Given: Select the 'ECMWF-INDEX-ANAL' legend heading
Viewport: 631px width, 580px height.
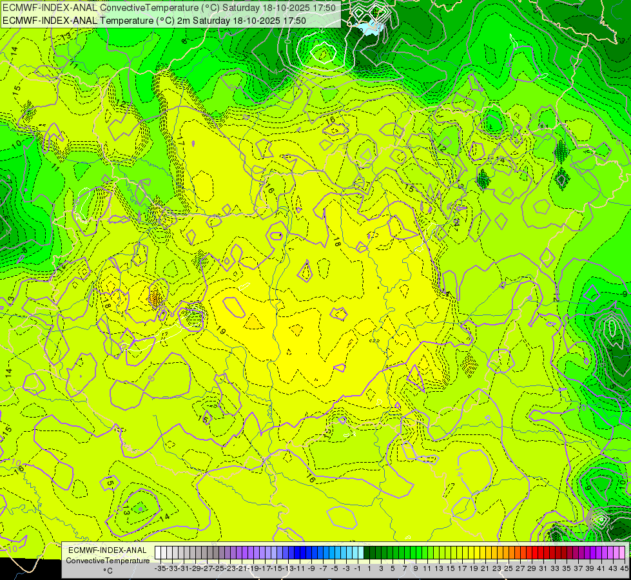Looking at the screenshot, I should (108, 550).
